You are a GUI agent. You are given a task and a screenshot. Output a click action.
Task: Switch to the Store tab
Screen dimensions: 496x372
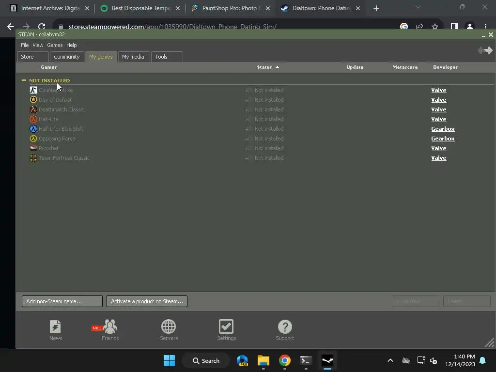32,57
